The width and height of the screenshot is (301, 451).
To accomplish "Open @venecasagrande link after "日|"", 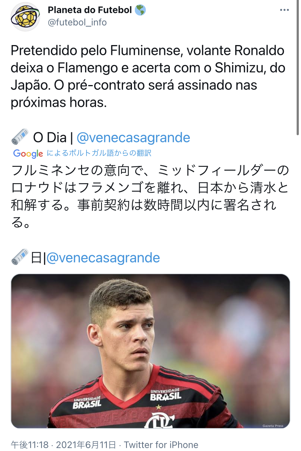I will (104, 258).
